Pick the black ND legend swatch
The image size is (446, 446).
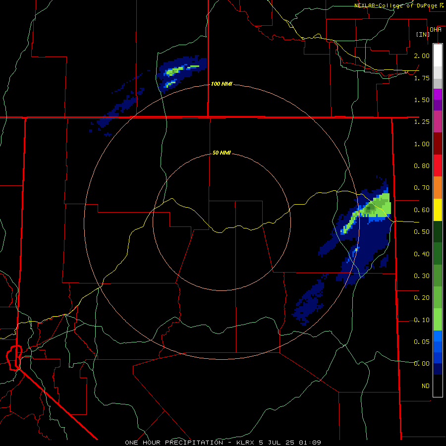click(438, 386)
